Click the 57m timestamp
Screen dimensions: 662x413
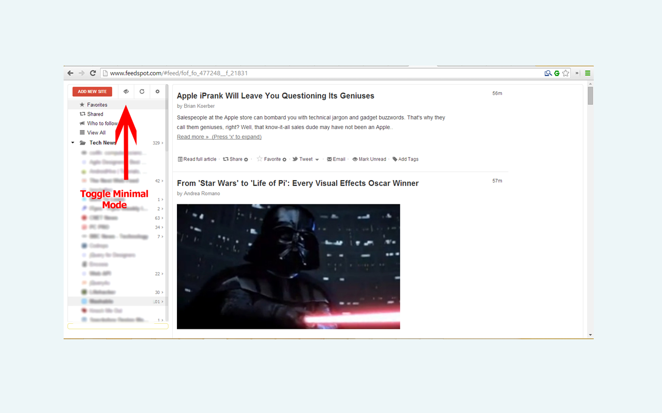click(x=497, y=181)
